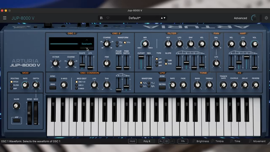The image size is (270, 152).
Task: Click the GLIDE knob
Action: (16, 106)
